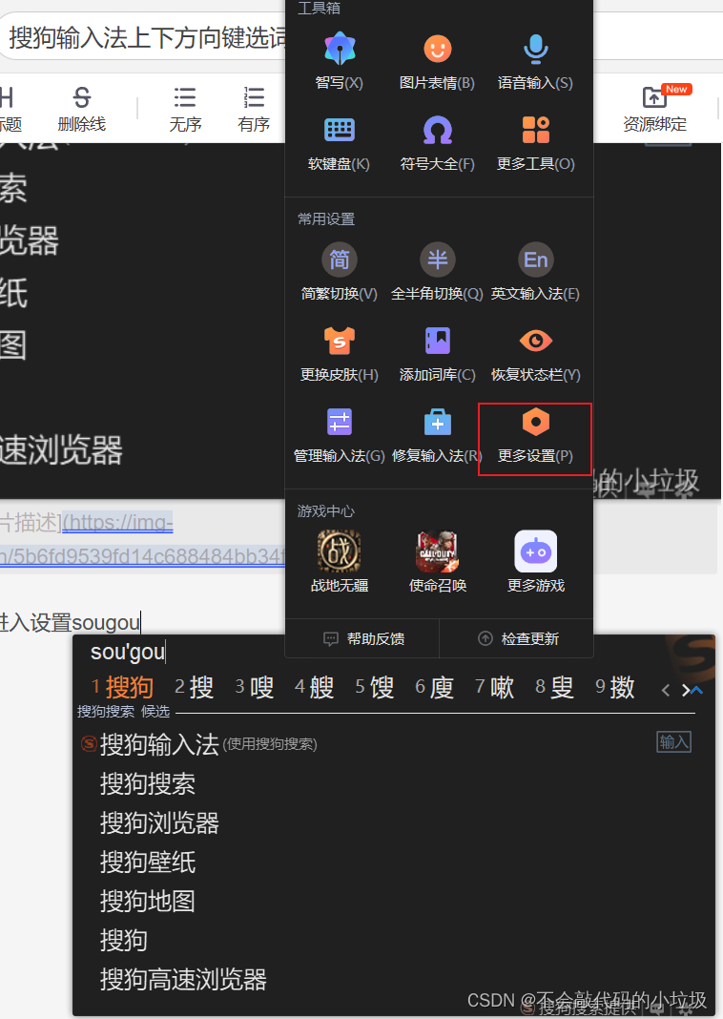The height and width of the screenshot is (1019, 723).
Task: Choose suggestion 搜狗浏览器
Action: [x=159, y=822]
